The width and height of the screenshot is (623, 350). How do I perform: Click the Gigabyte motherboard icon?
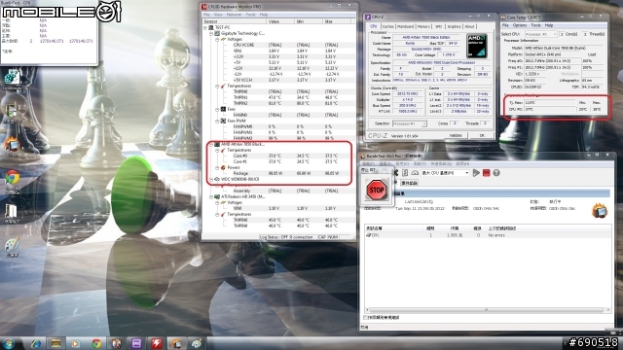tap(217, 34)
